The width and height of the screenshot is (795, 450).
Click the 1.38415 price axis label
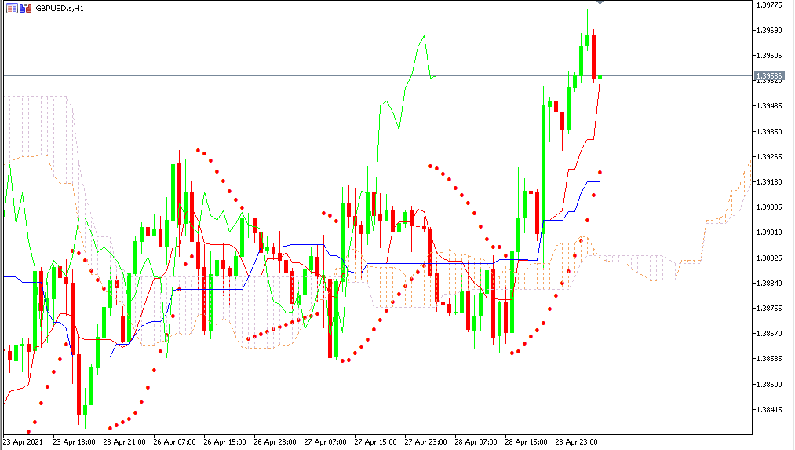[x=769, y=409]
